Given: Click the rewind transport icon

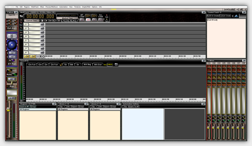Looking at the screenshot, I should tap(59, 21).
